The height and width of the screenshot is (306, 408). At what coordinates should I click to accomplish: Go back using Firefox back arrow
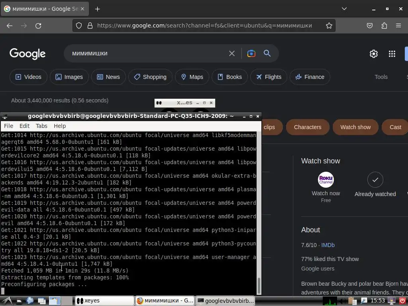click(10, 25)
